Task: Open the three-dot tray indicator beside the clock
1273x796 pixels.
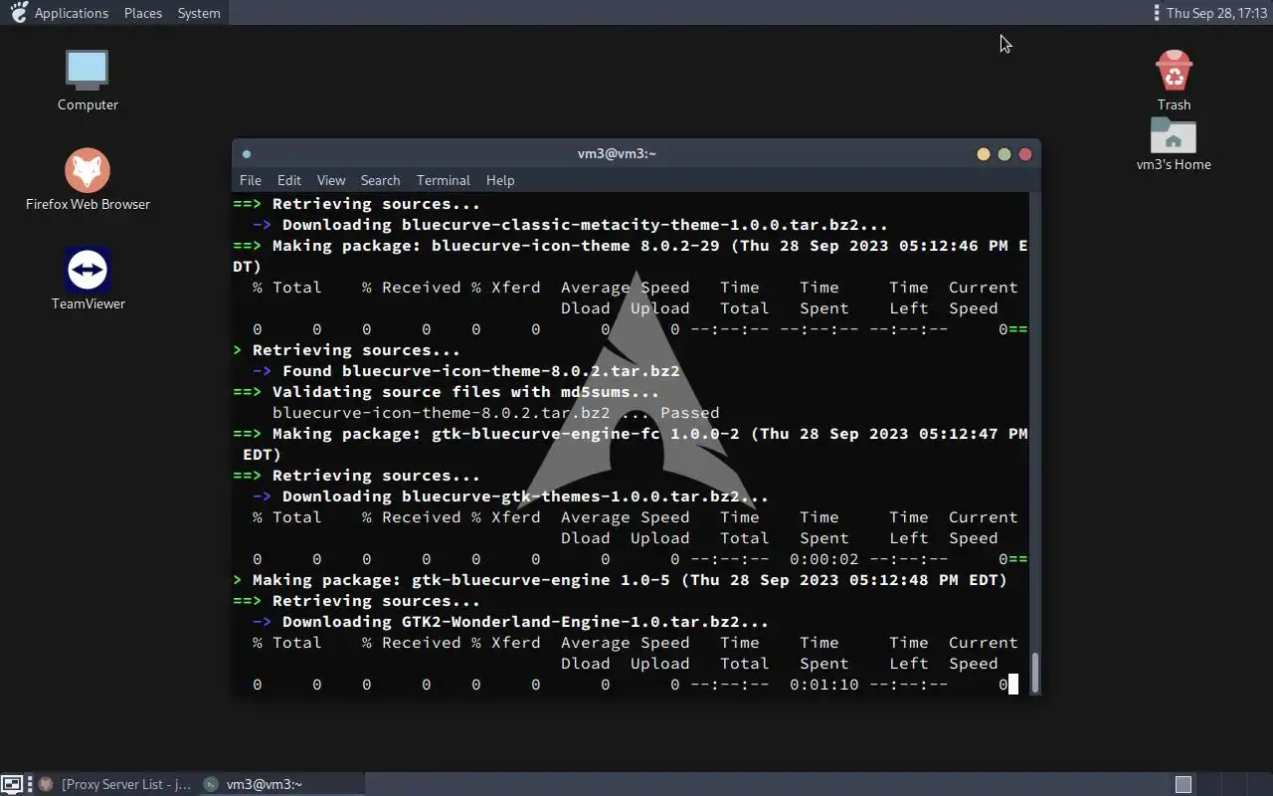Action: point(1156,13)
